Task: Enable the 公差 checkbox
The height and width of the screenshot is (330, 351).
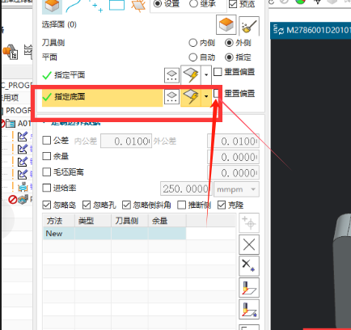Action: click(x=47, y=140)
